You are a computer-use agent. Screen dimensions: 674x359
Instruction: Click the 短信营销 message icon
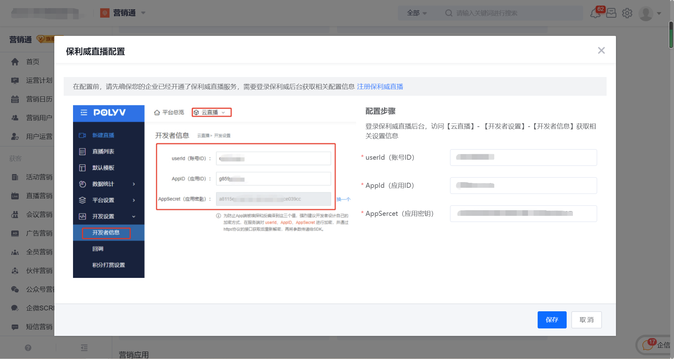click(x=15, y=327)
